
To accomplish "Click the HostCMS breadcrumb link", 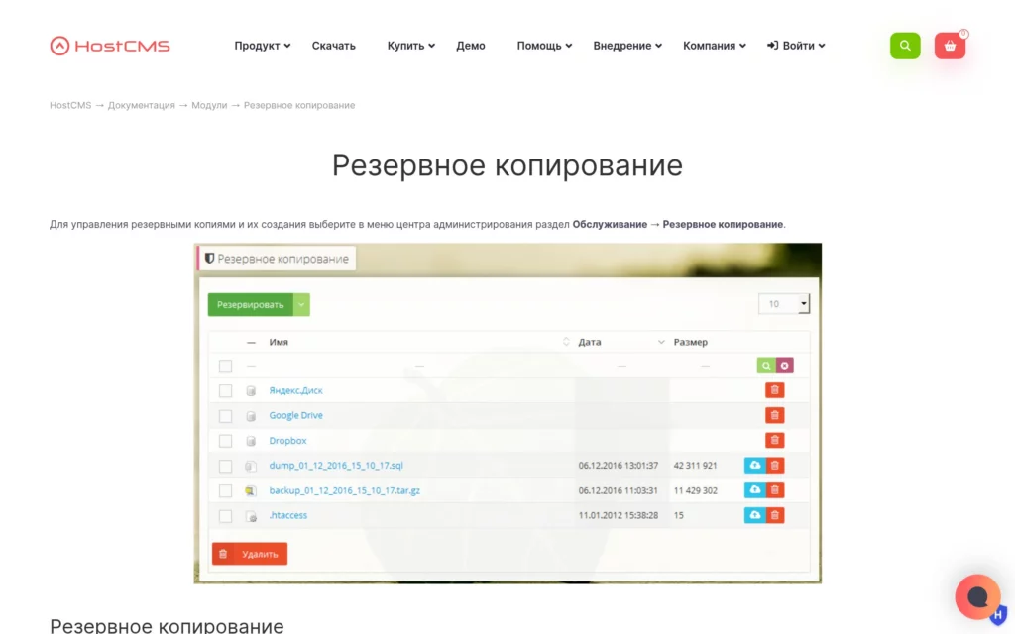I will pyautogui.click(x=70, y=105).
